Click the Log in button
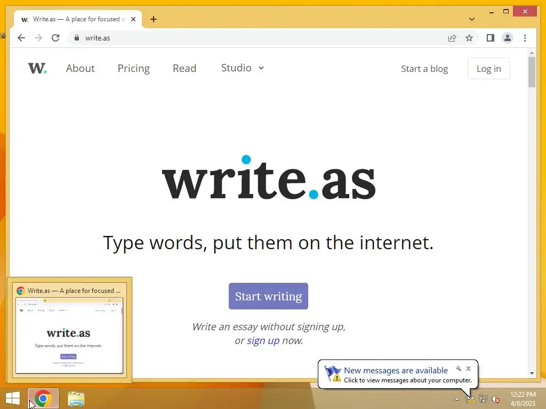This screenshot has height=409, width=546. click(x=488, y=69)
